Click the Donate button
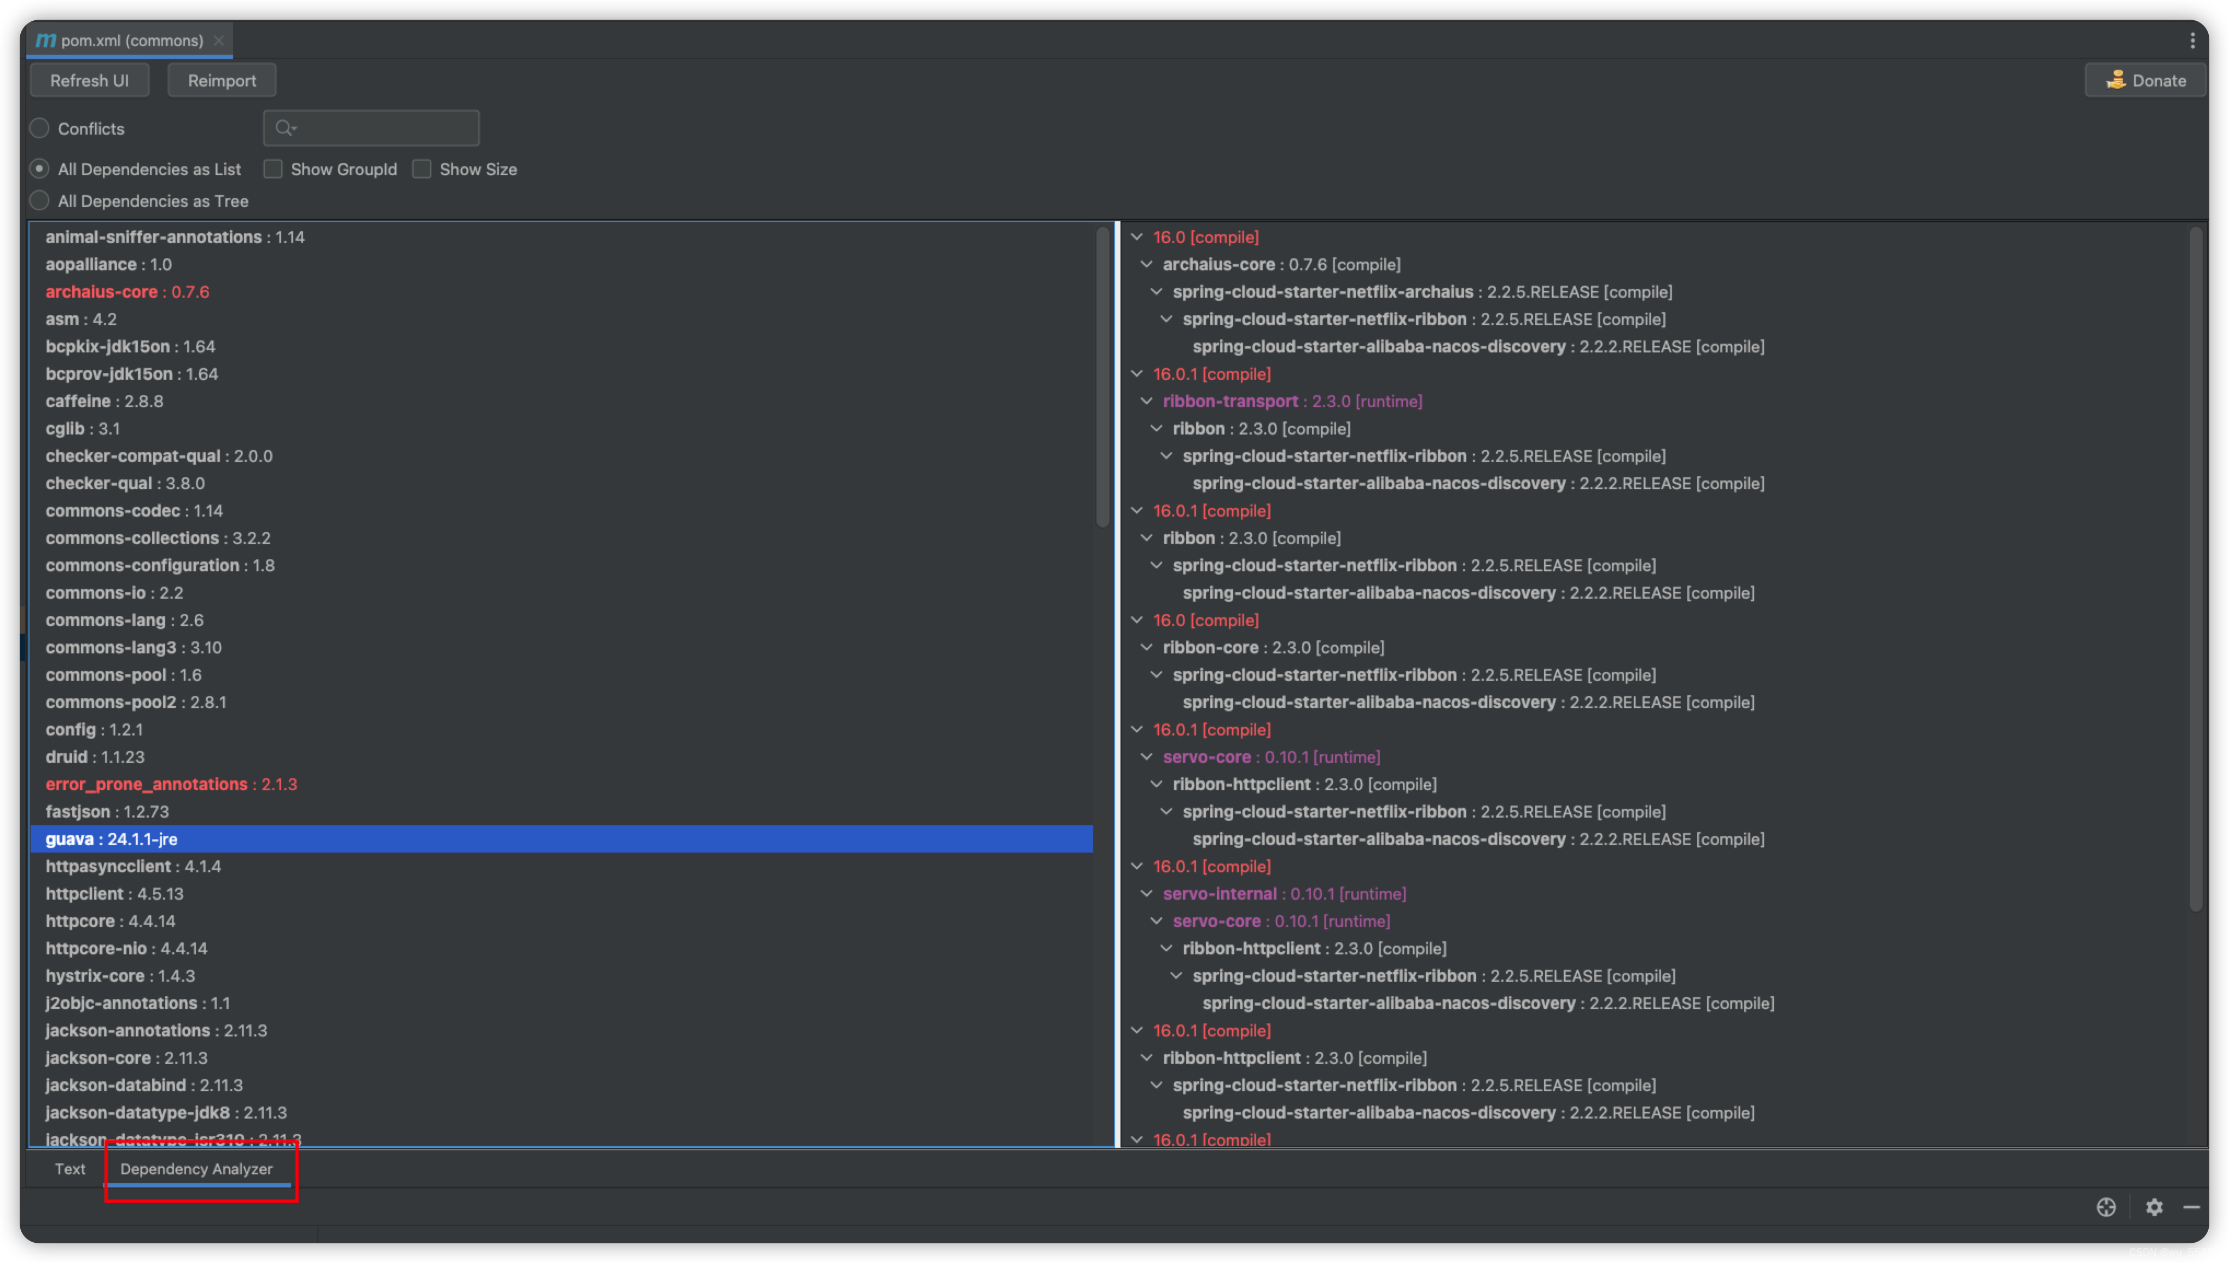Screen dimensions: 2229x1263 (x=2146, y=80)
